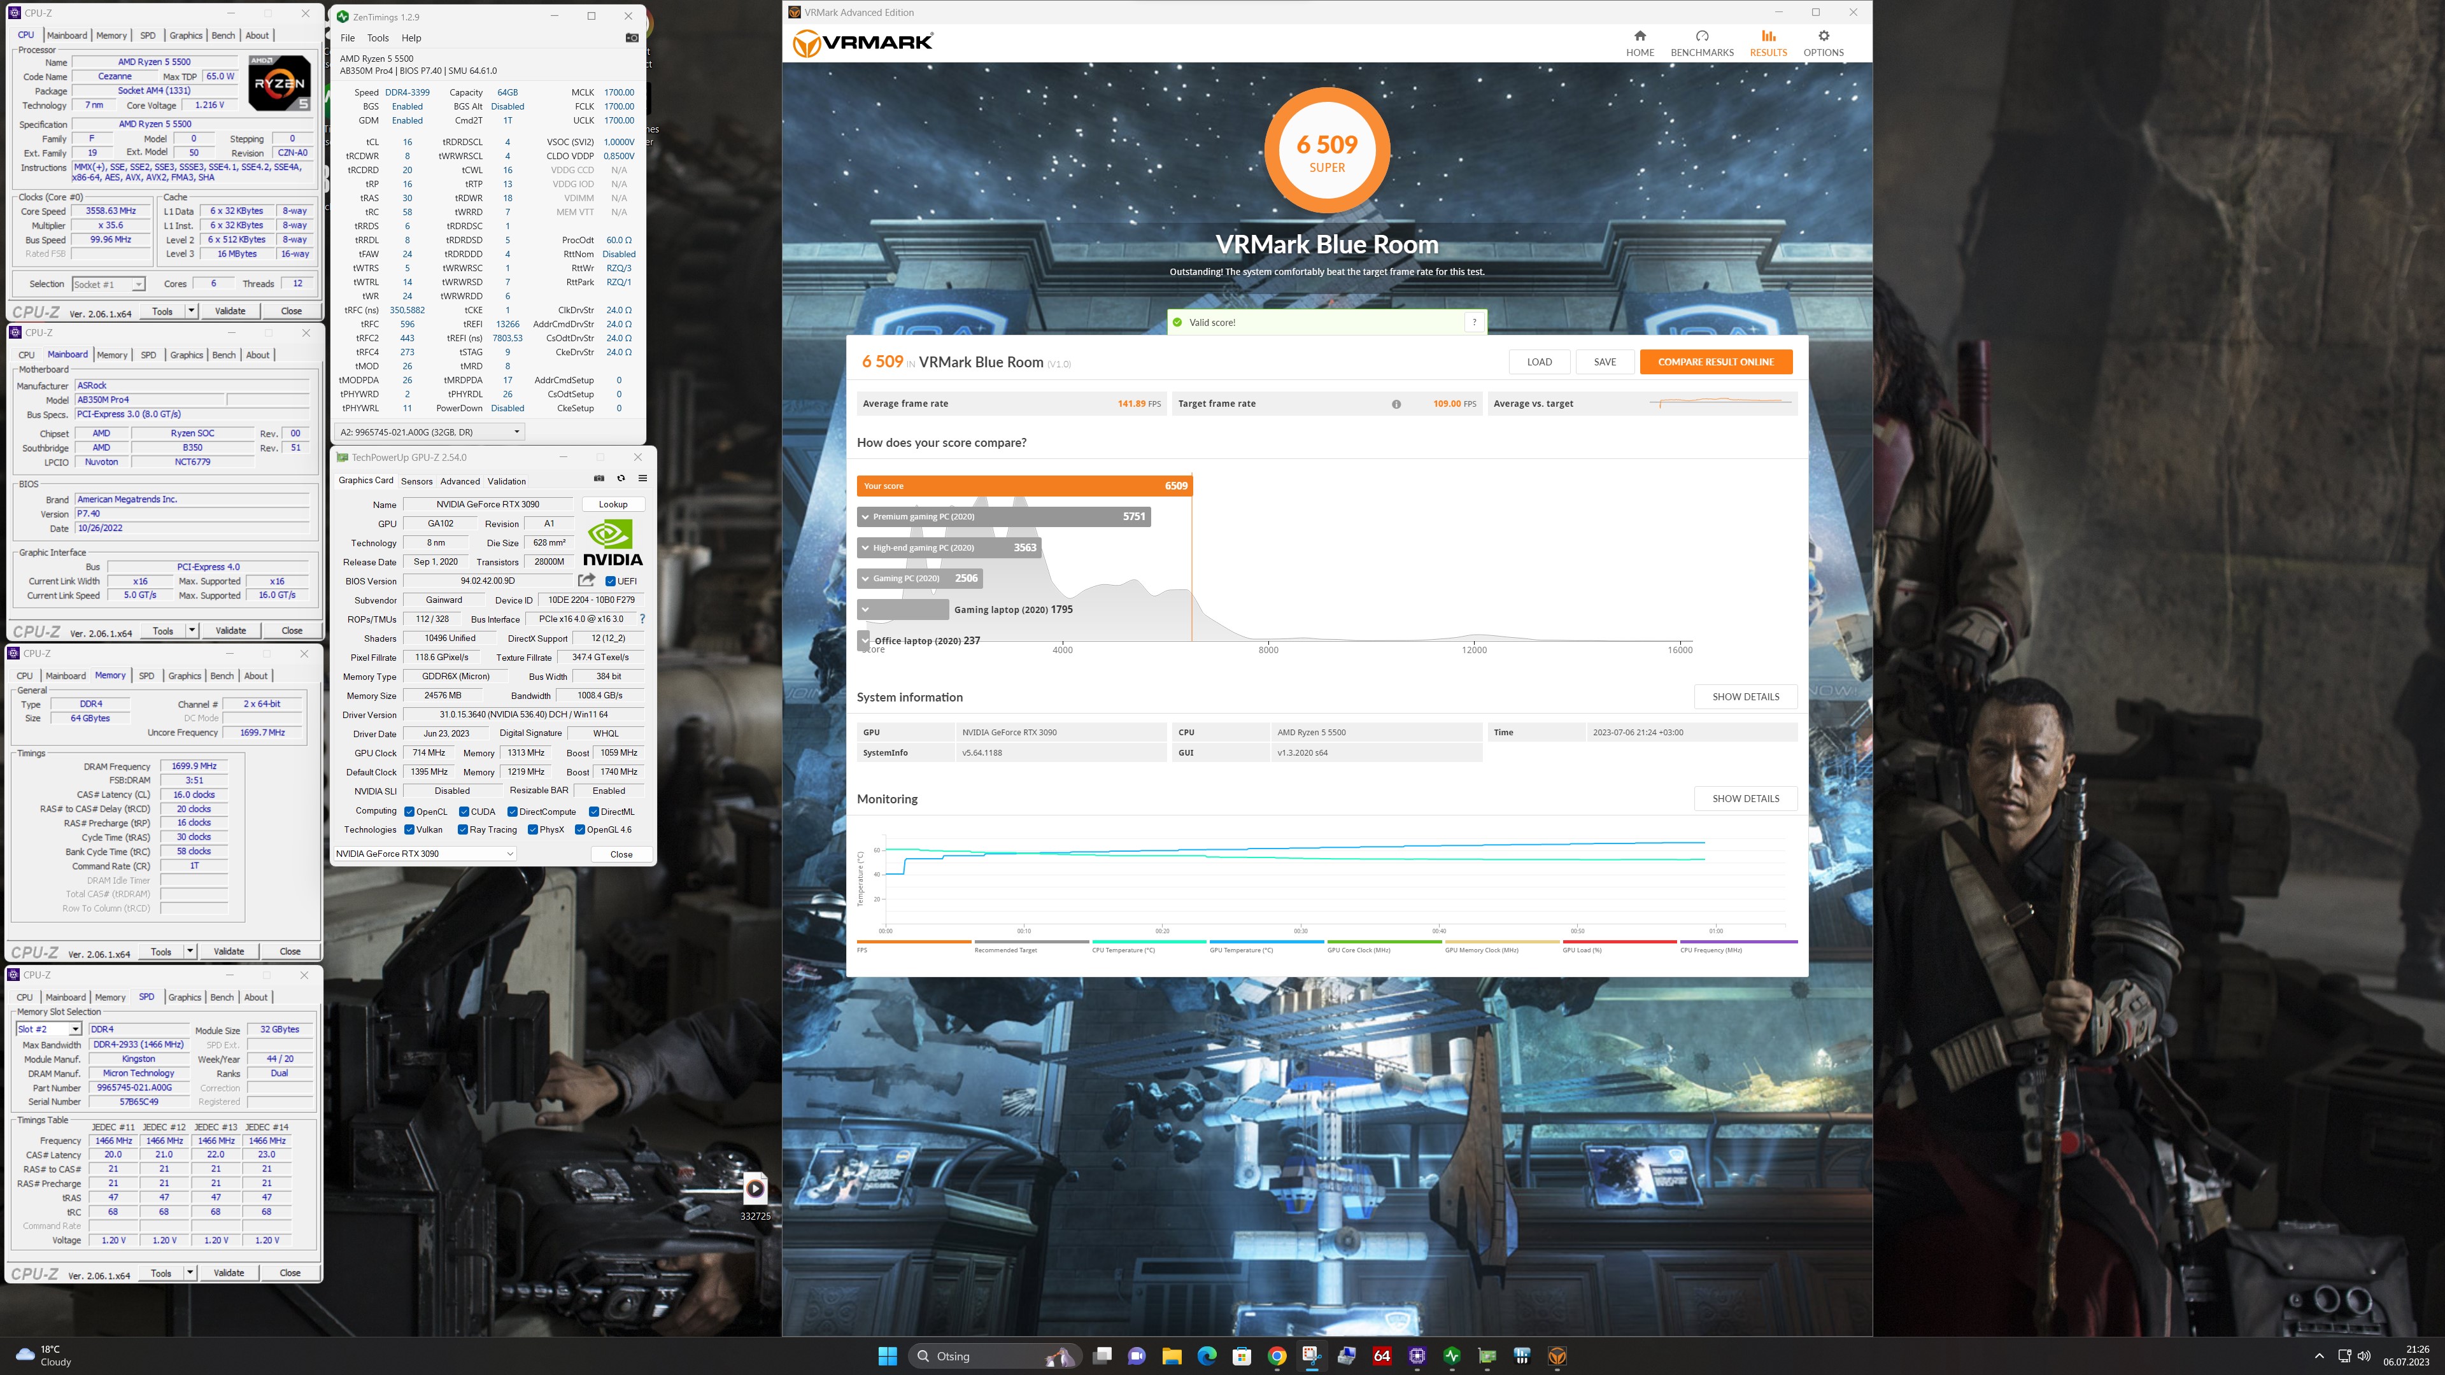Toggle the DirectCompute checkbox
The image size is (2445, 1375).
point(513,812)
